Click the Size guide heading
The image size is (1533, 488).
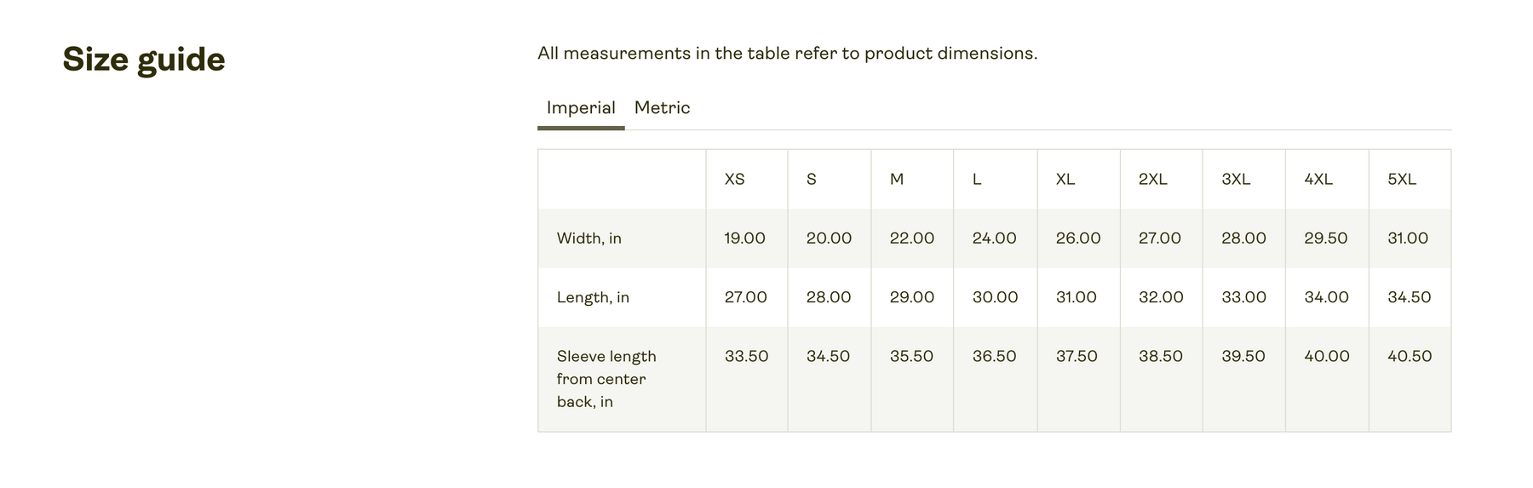tap(144, 60)
